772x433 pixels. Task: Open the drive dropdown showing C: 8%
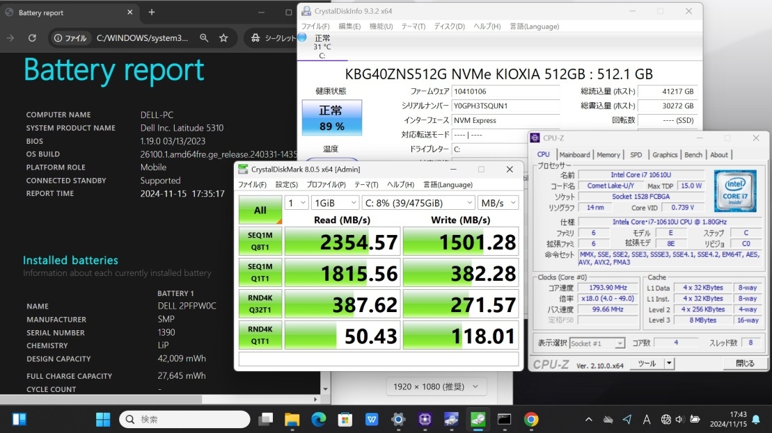point(418,203)
